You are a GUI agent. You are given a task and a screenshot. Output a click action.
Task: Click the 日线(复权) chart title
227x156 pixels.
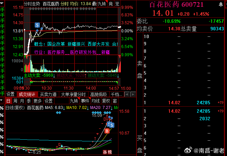(15, 108)
